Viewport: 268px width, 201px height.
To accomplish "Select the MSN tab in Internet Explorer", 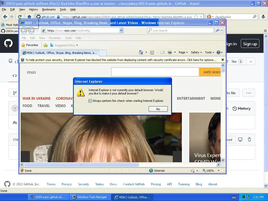I will coord(60,53).
